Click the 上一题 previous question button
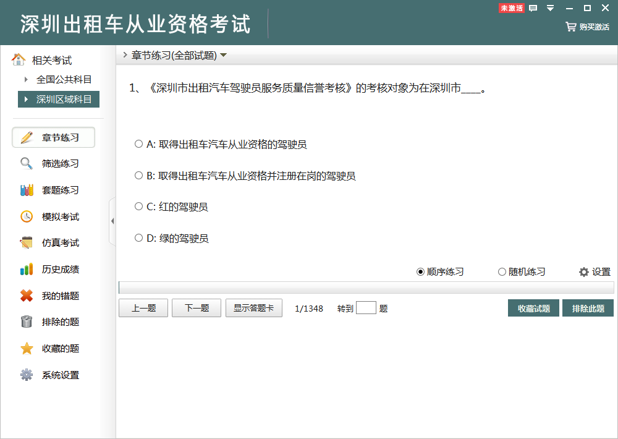Screen dimensions: 618x439 point(143,308)
